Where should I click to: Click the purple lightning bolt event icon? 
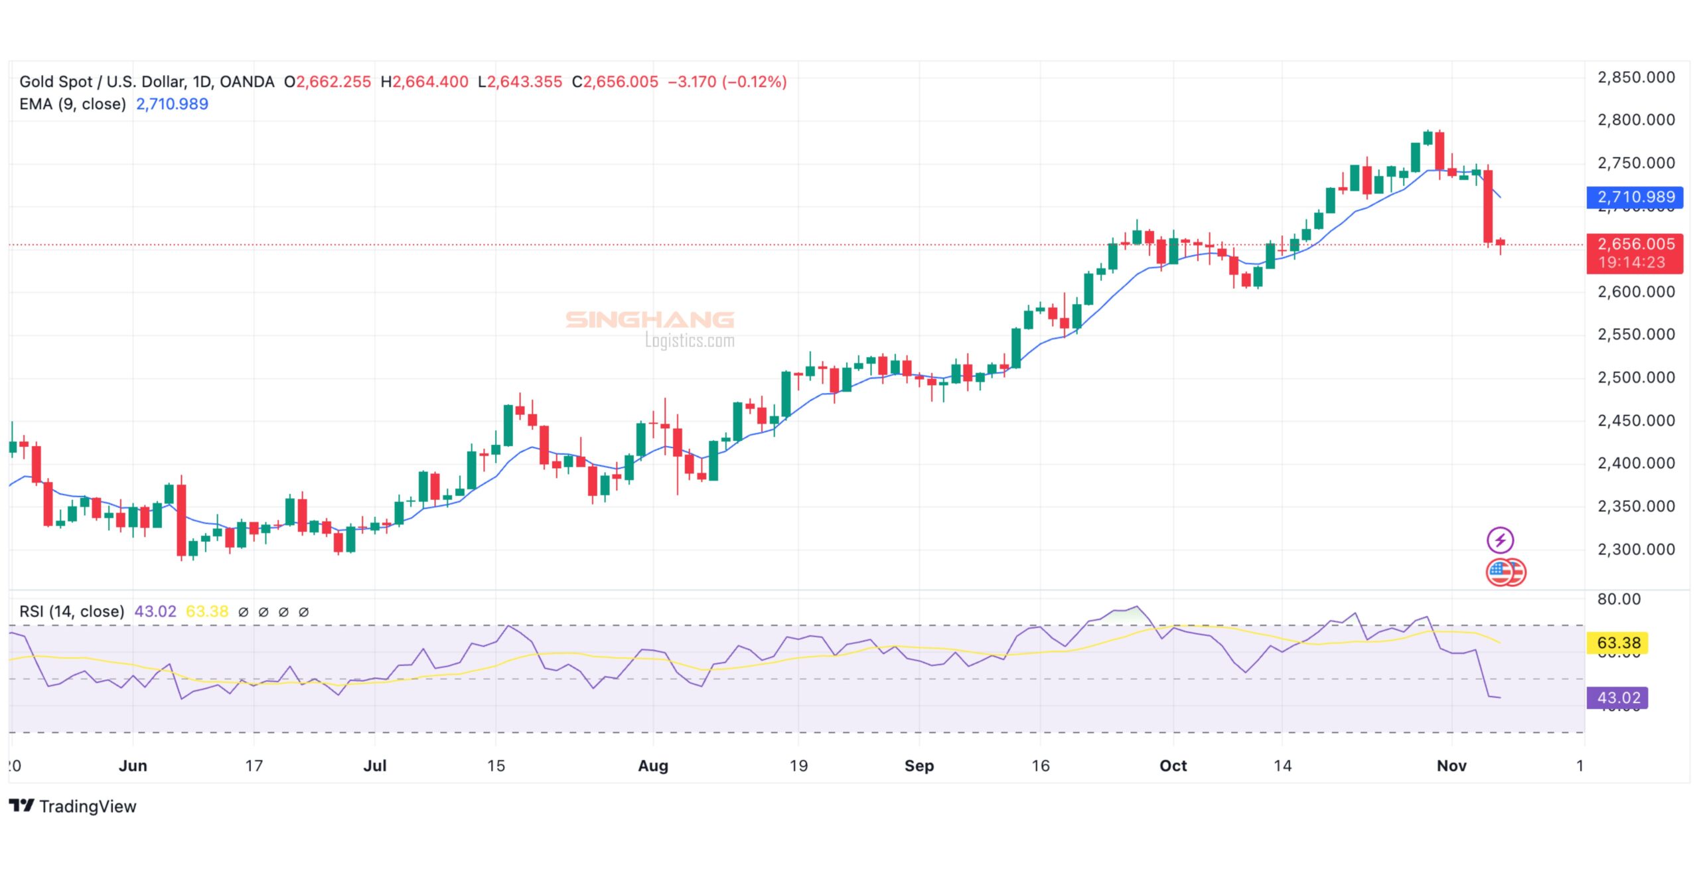(x=1500, y=540)
